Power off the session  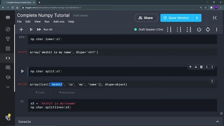point(199,29)
